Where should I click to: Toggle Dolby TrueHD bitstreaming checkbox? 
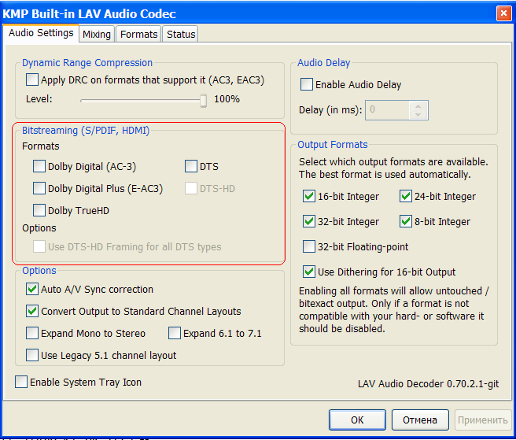39,210
